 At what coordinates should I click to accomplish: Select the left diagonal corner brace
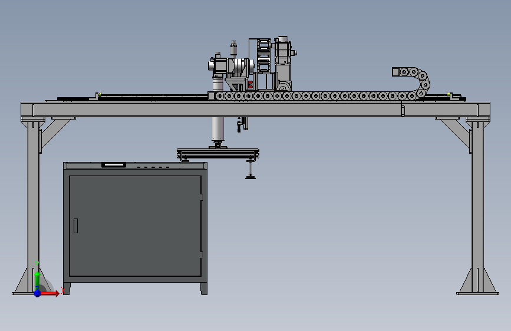click(55, 133)
